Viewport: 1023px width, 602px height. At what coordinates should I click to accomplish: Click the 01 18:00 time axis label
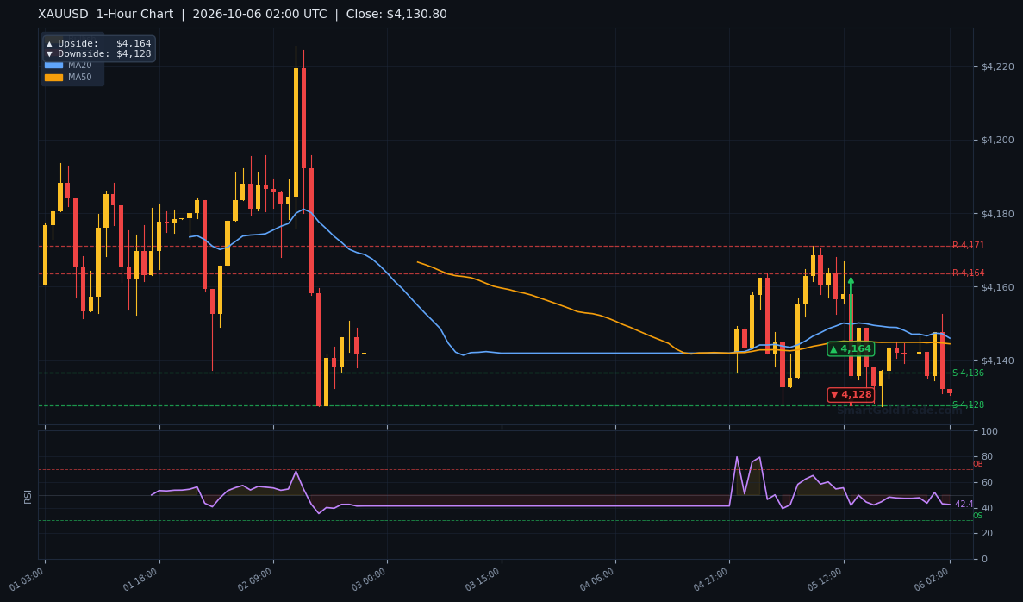tap(141, 580)
